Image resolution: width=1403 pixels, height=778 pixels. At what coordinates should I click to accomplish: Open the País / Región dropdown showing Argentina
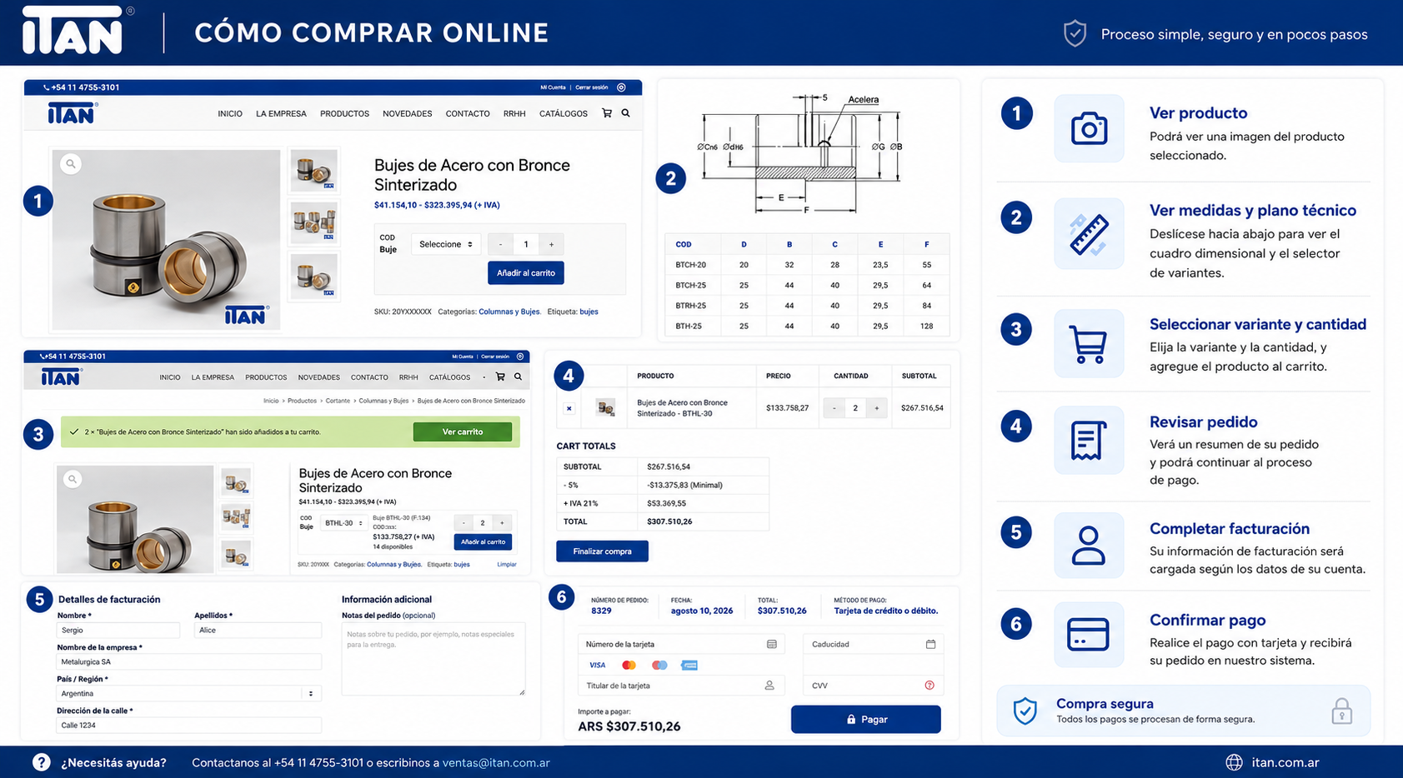(188, 693)
